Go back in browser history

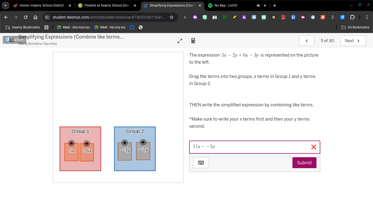click(6, 17)
